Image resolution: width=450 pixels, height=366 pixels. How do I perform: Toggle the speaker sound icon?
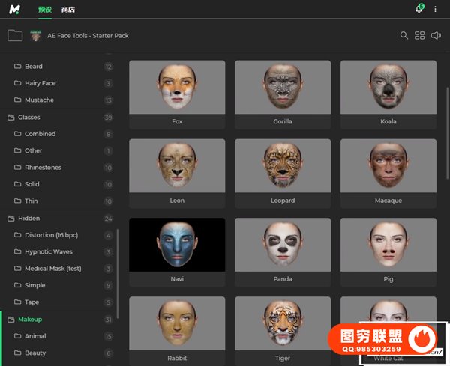[x=436, y=35]
